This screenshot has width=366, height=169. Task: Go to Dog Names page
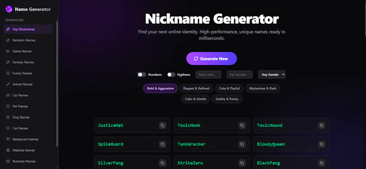(28, 117)
